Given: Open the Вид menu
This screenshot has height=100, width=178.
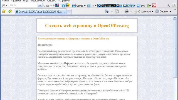Looking at the screenshot, I should coord(26,1).
